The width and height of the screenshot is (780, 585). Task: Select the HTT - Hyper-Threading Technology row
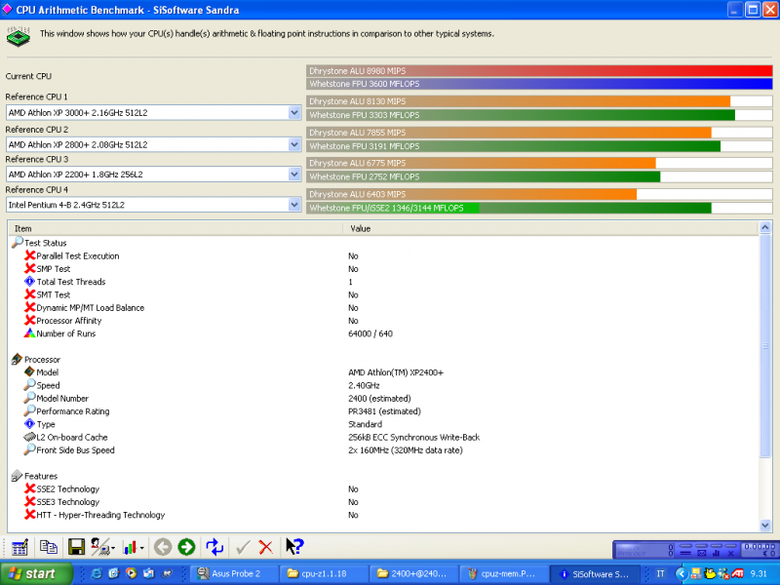(383, 515)
